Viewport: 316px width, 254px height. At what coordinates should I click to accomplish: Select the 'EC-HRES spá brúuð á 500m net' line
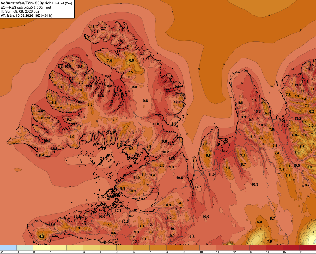pos(26,7)
